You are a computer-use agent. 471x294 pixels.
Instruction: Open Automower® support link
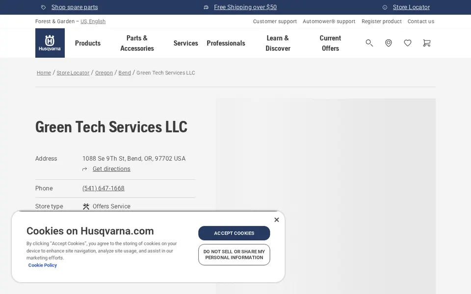[329, 21]
